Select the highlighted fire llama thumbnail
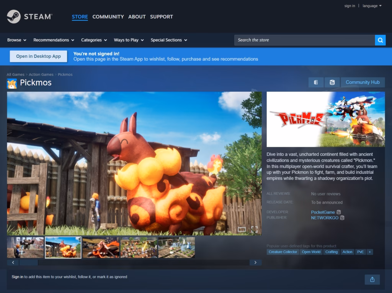Viewport: 392px width, 293px height. click(x=63, y=247)
